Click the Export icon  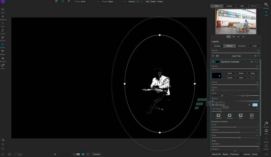(x=266, y=147)
